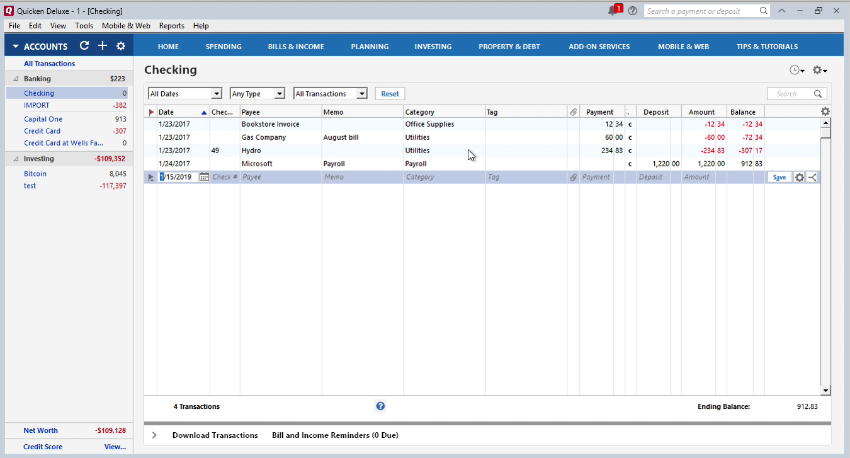Open the help question mark in title bar

point(633,11)
